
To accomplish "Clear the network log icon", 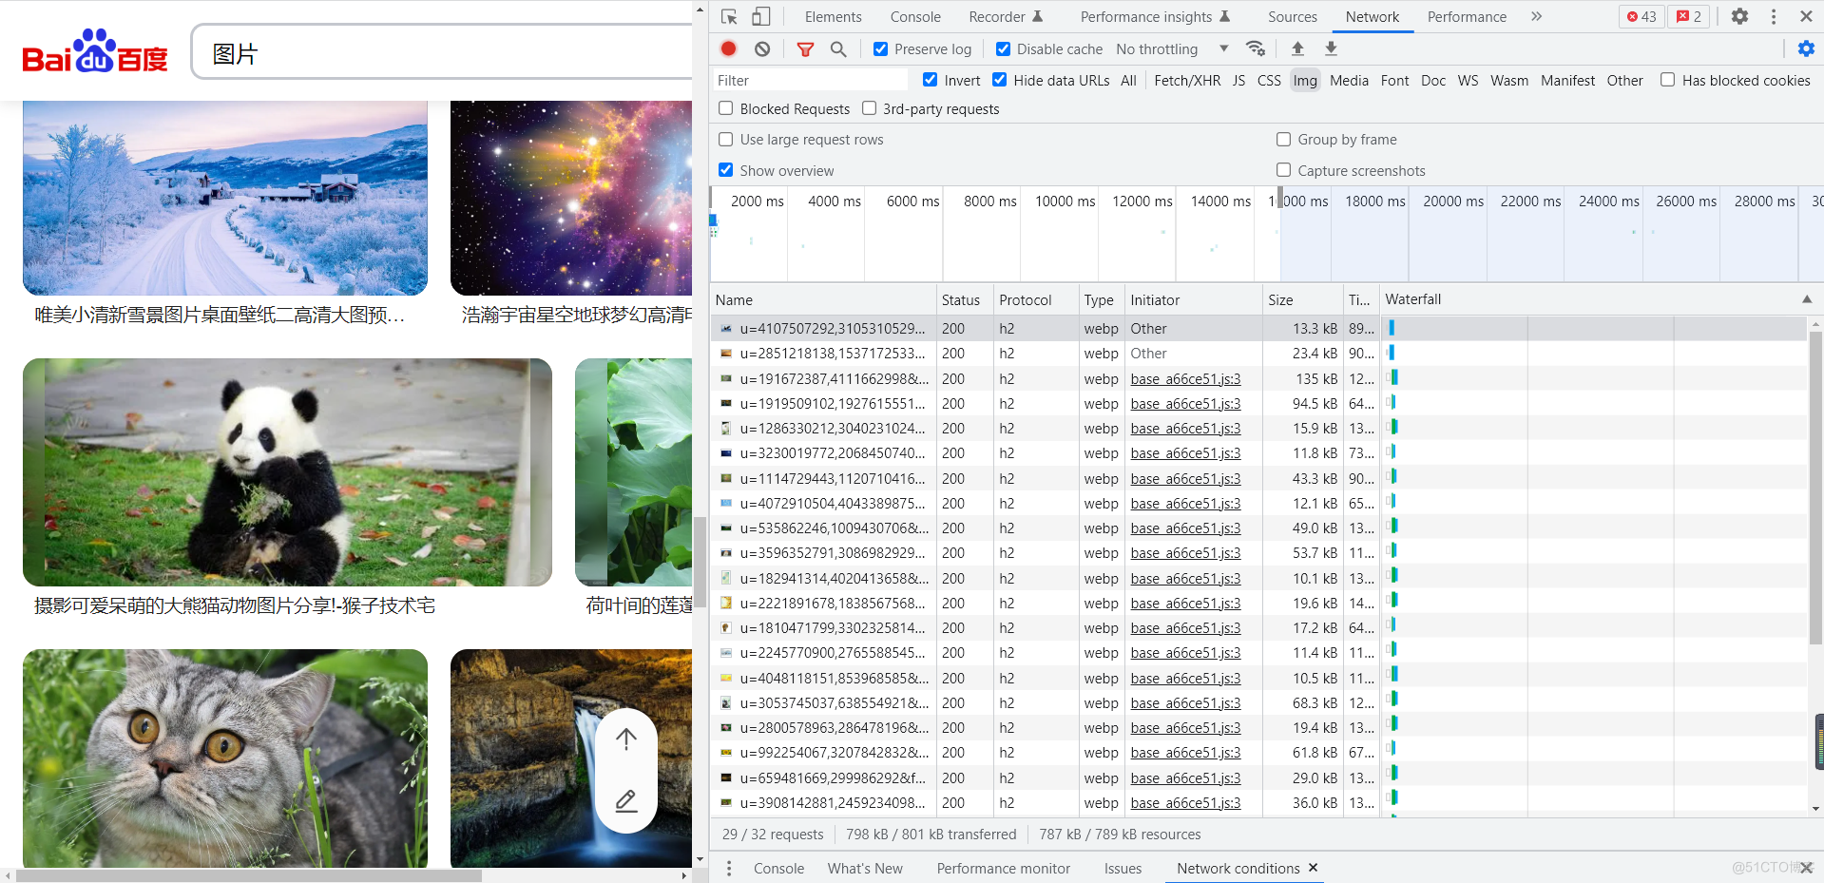I will [x=762, y=48].
